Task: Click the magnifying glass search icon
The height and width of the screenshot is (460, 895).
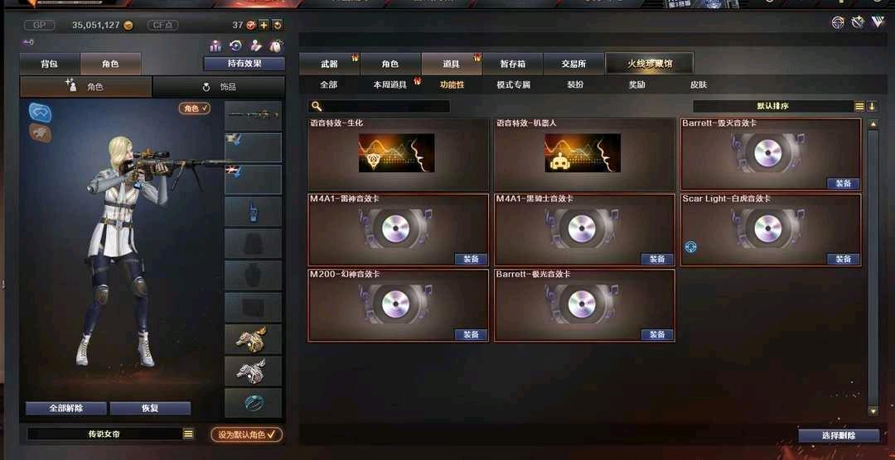Action: coord(317,107)
